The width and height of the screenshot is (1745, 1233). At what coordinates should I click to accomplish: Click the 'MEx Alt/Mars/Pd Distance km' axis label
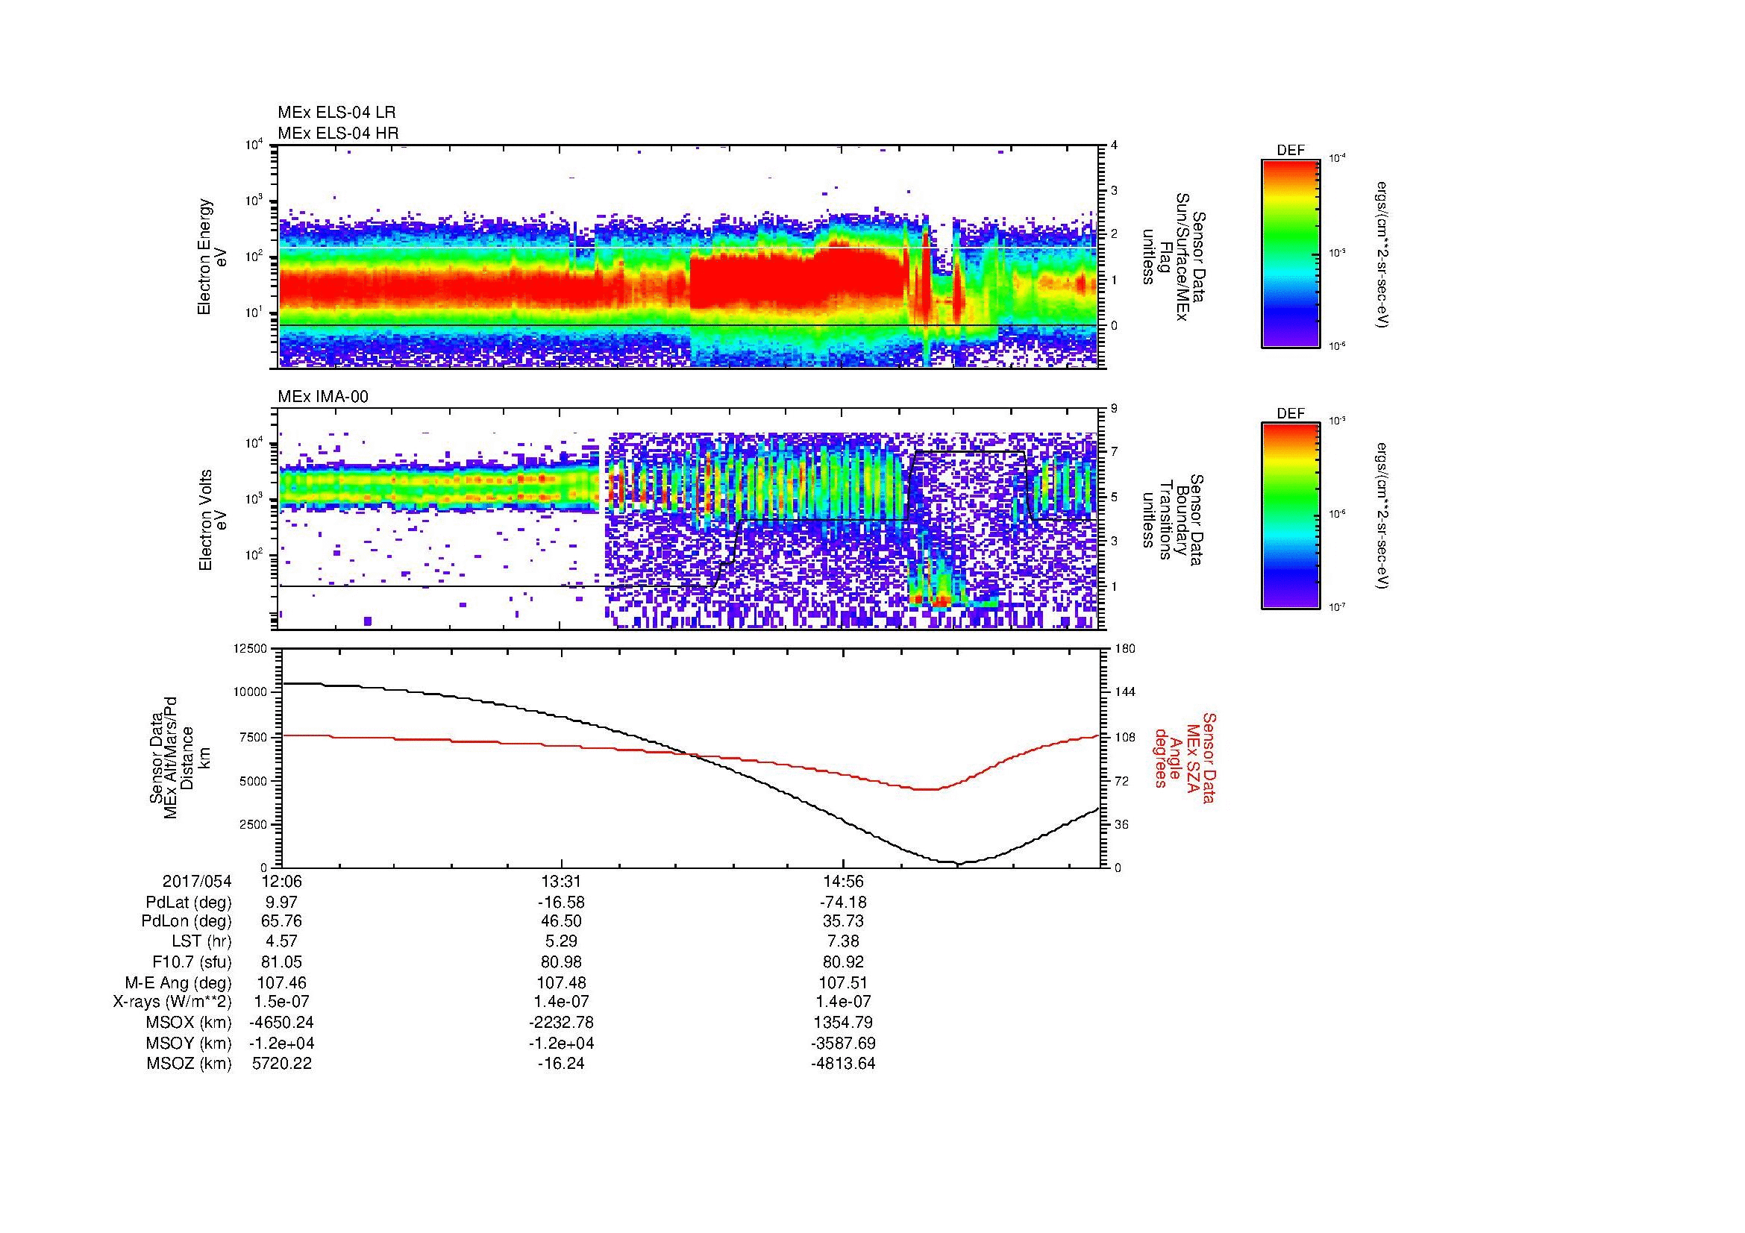[x=179, y=756]
